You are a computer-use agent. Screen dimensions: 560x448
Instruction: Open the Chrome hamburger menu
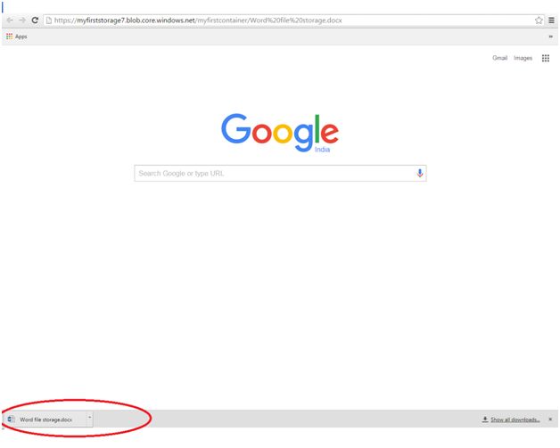pyautogui.click(x=551, y=20)
